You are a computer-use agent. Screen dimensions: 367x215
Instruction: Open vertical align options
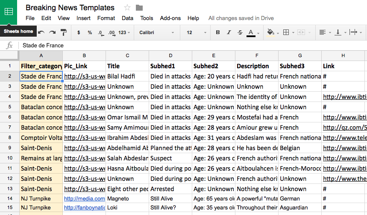tap(338, 32)
